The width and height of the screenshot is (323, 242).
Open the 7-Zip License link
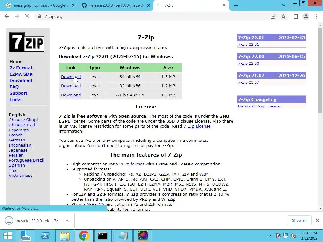point(197,126)
